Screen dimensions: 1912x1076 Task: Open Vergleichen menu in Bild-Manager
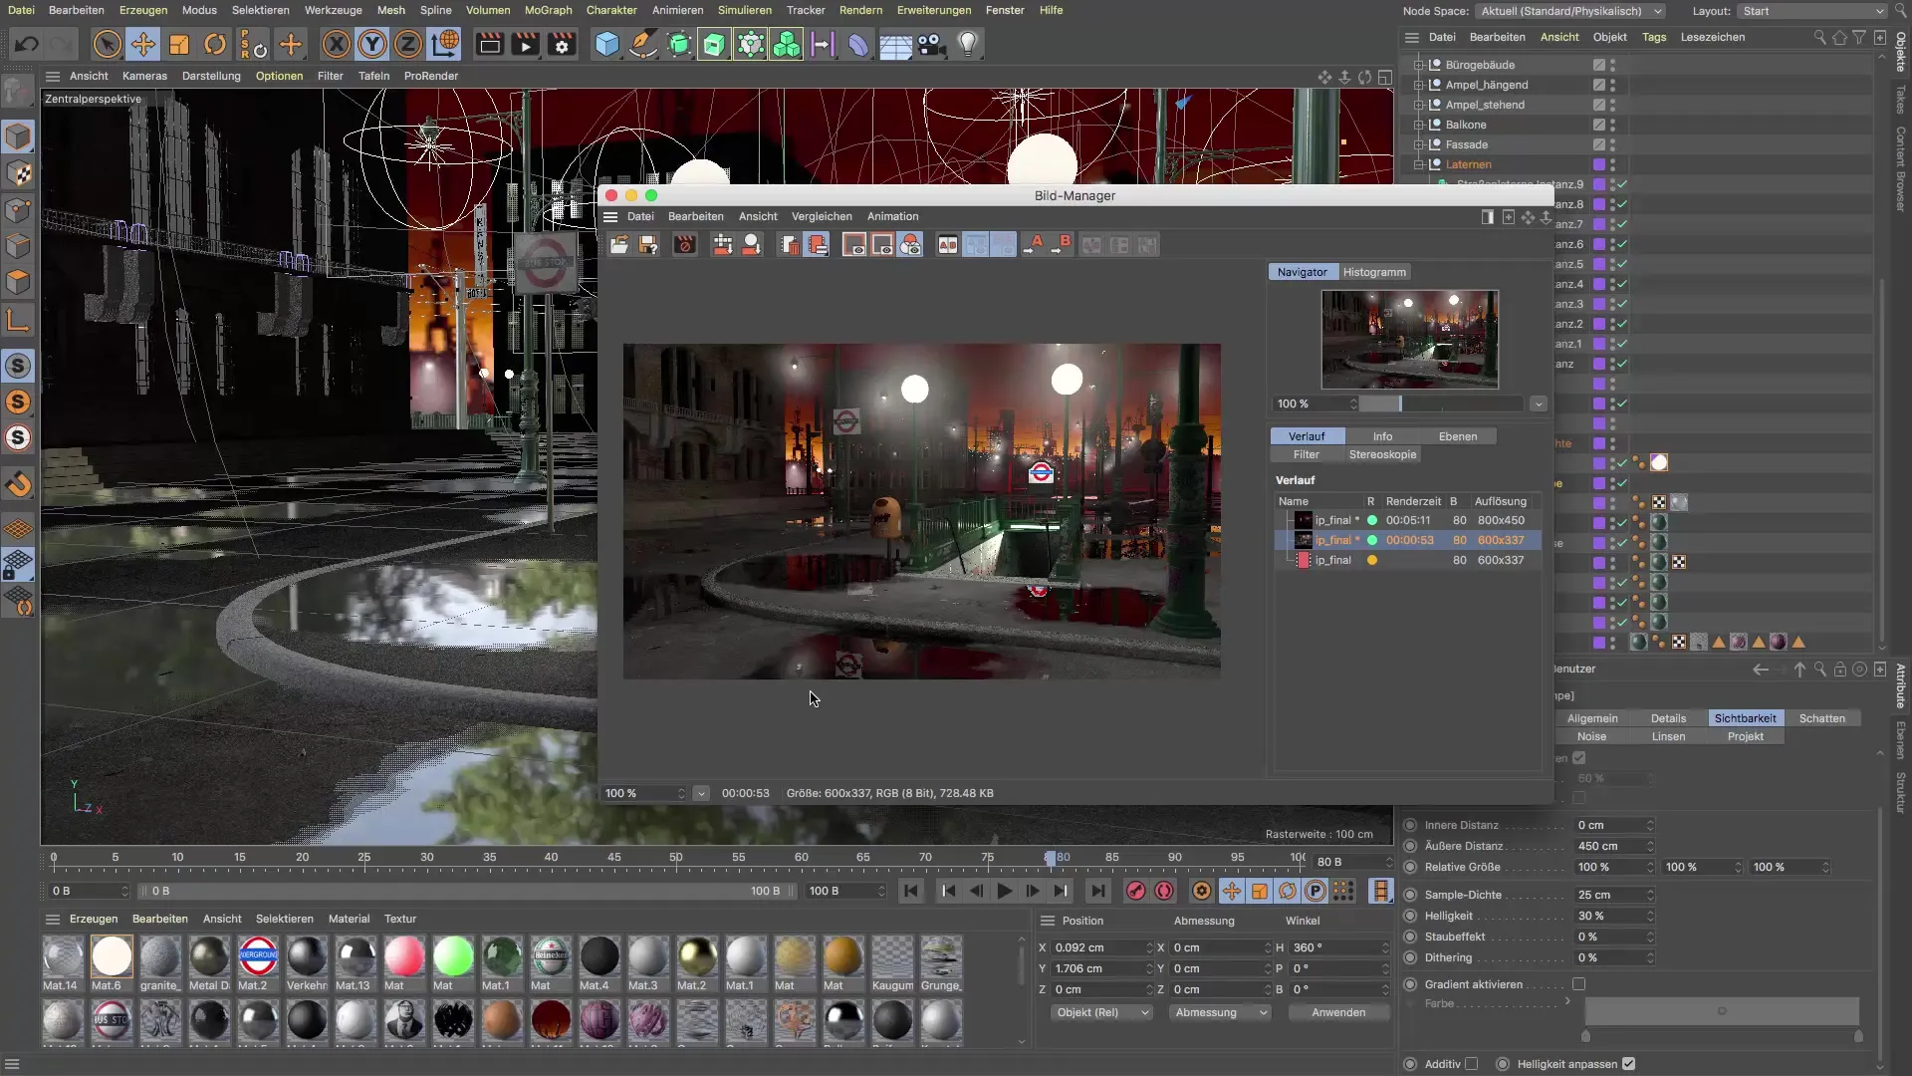(x=822, y=216)
